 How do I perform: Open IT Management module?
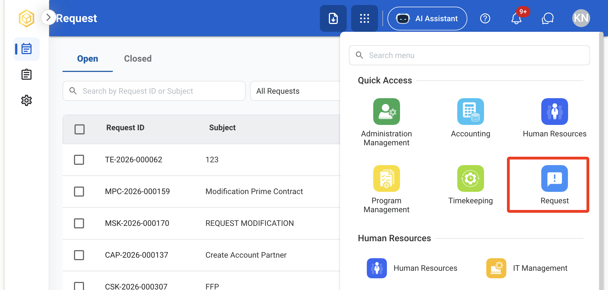pyautogui.click(x=527, y=268)
